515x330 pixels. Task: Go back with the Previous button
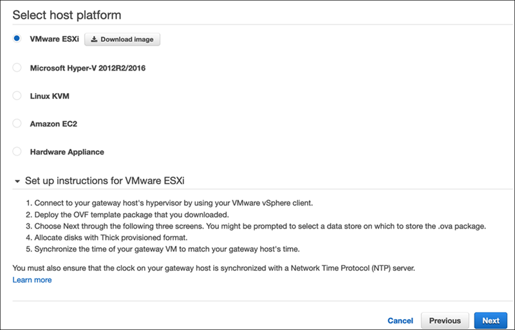point(445,320)
